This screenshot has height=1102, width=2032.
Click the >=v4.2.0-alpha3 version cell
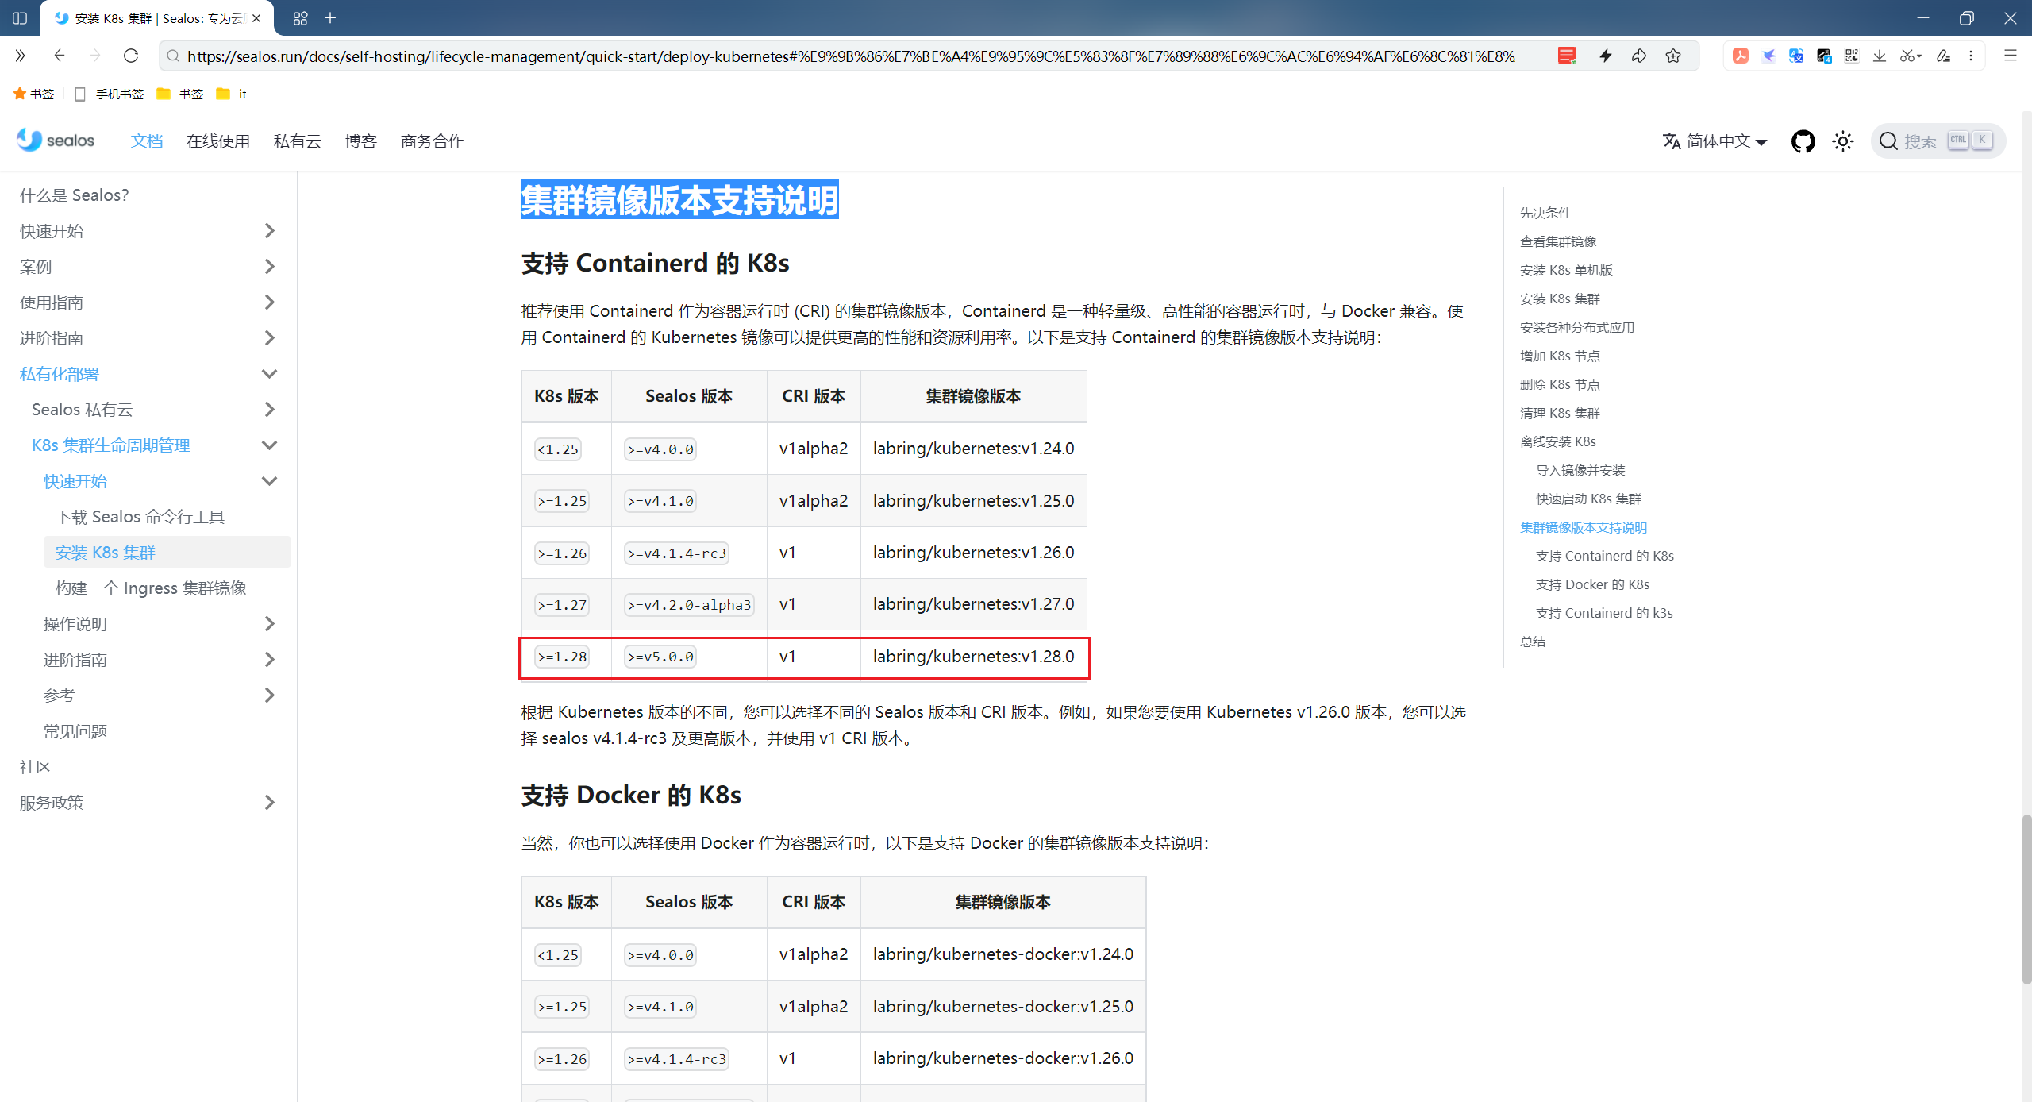pos(688,605)
